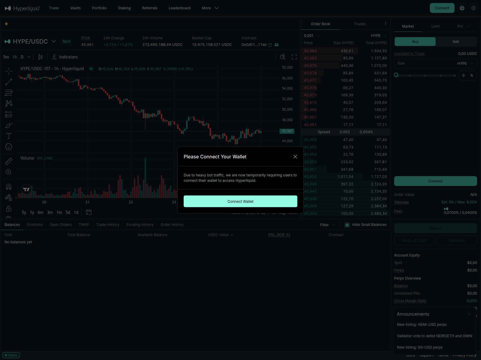Toggle chart fullscreen mode
The height and width of the screenshot is (360, 481).
294,57
